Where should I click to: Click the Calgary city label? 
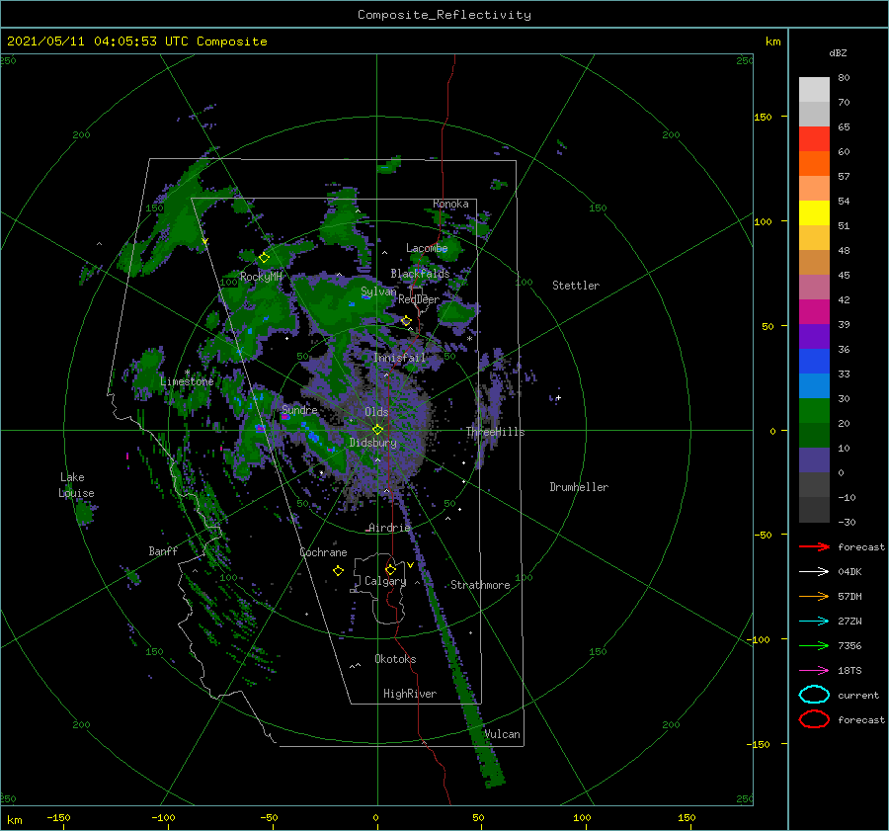coord(385,581)
